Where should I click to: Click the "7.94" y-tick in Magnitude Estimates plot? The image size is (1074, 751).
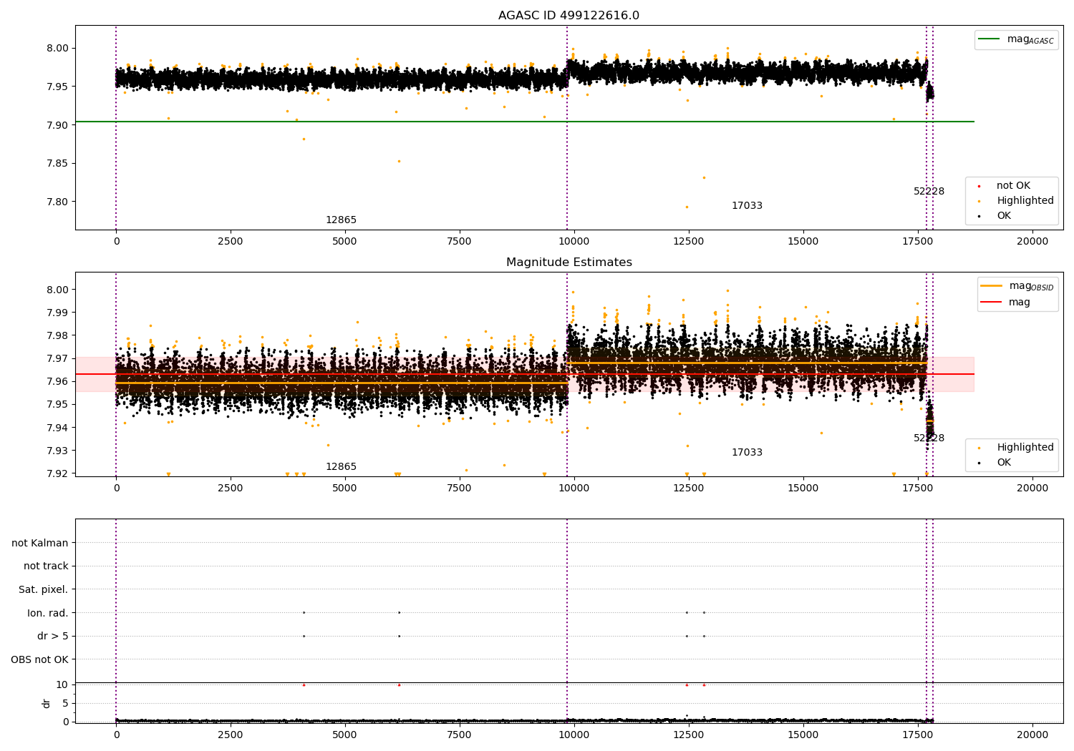pos(57,428)
